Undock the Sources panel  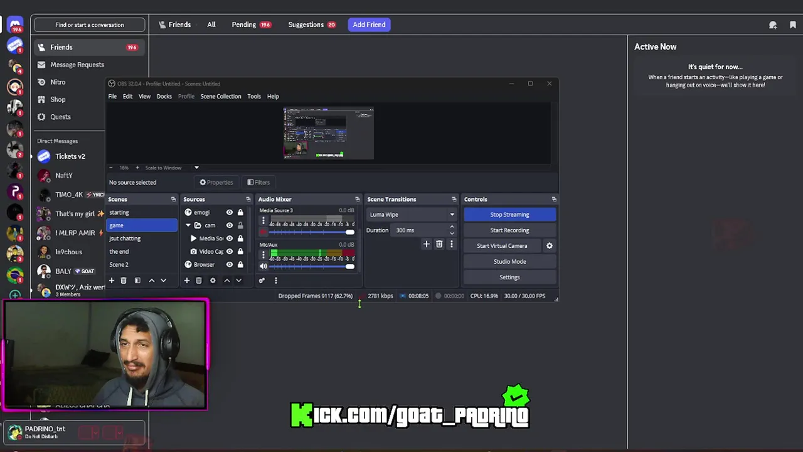(x=248, y=199)
